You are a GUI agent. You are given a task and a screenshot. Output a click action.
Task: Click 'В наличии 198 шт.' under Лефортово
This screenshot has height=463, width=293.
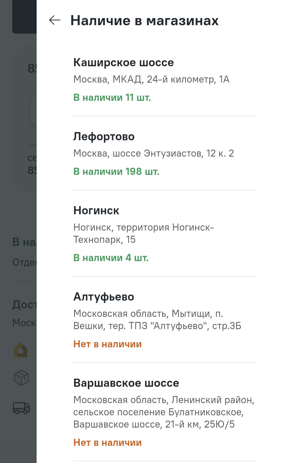(117, 171)
